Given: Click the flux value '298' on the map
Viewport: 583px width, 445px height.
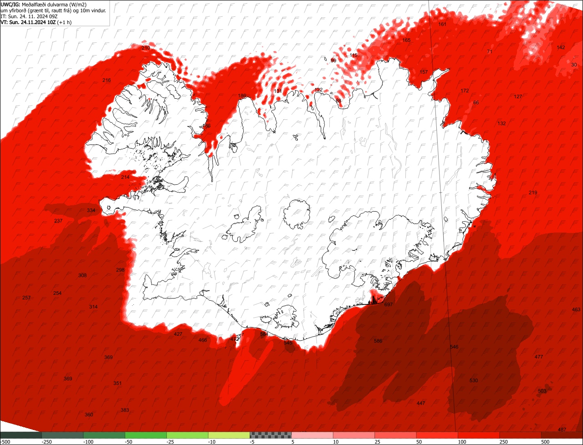Looking at the screenshot, I should pyautogui.click(x=120, y=270).
